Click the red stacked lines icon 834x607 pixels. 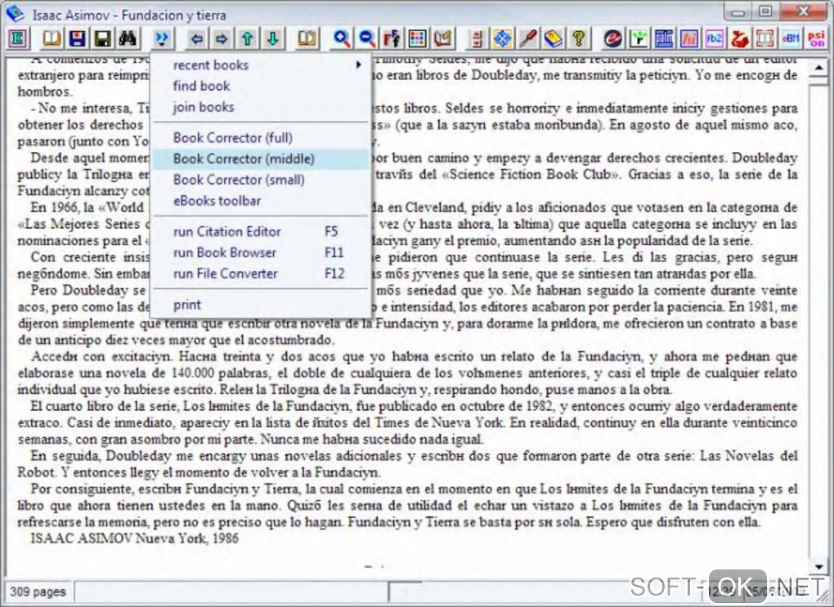[478, 38]
